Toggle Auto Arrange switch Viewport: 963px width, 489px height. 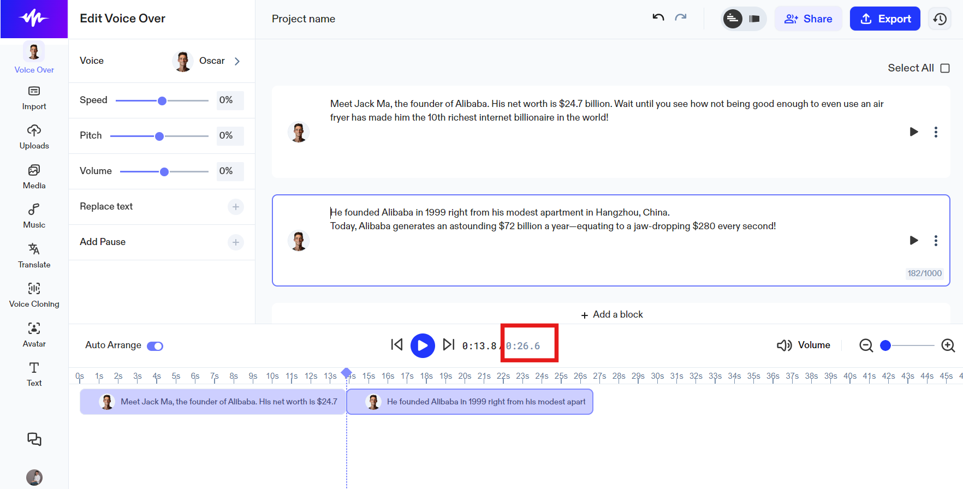[x=155, y=346]
